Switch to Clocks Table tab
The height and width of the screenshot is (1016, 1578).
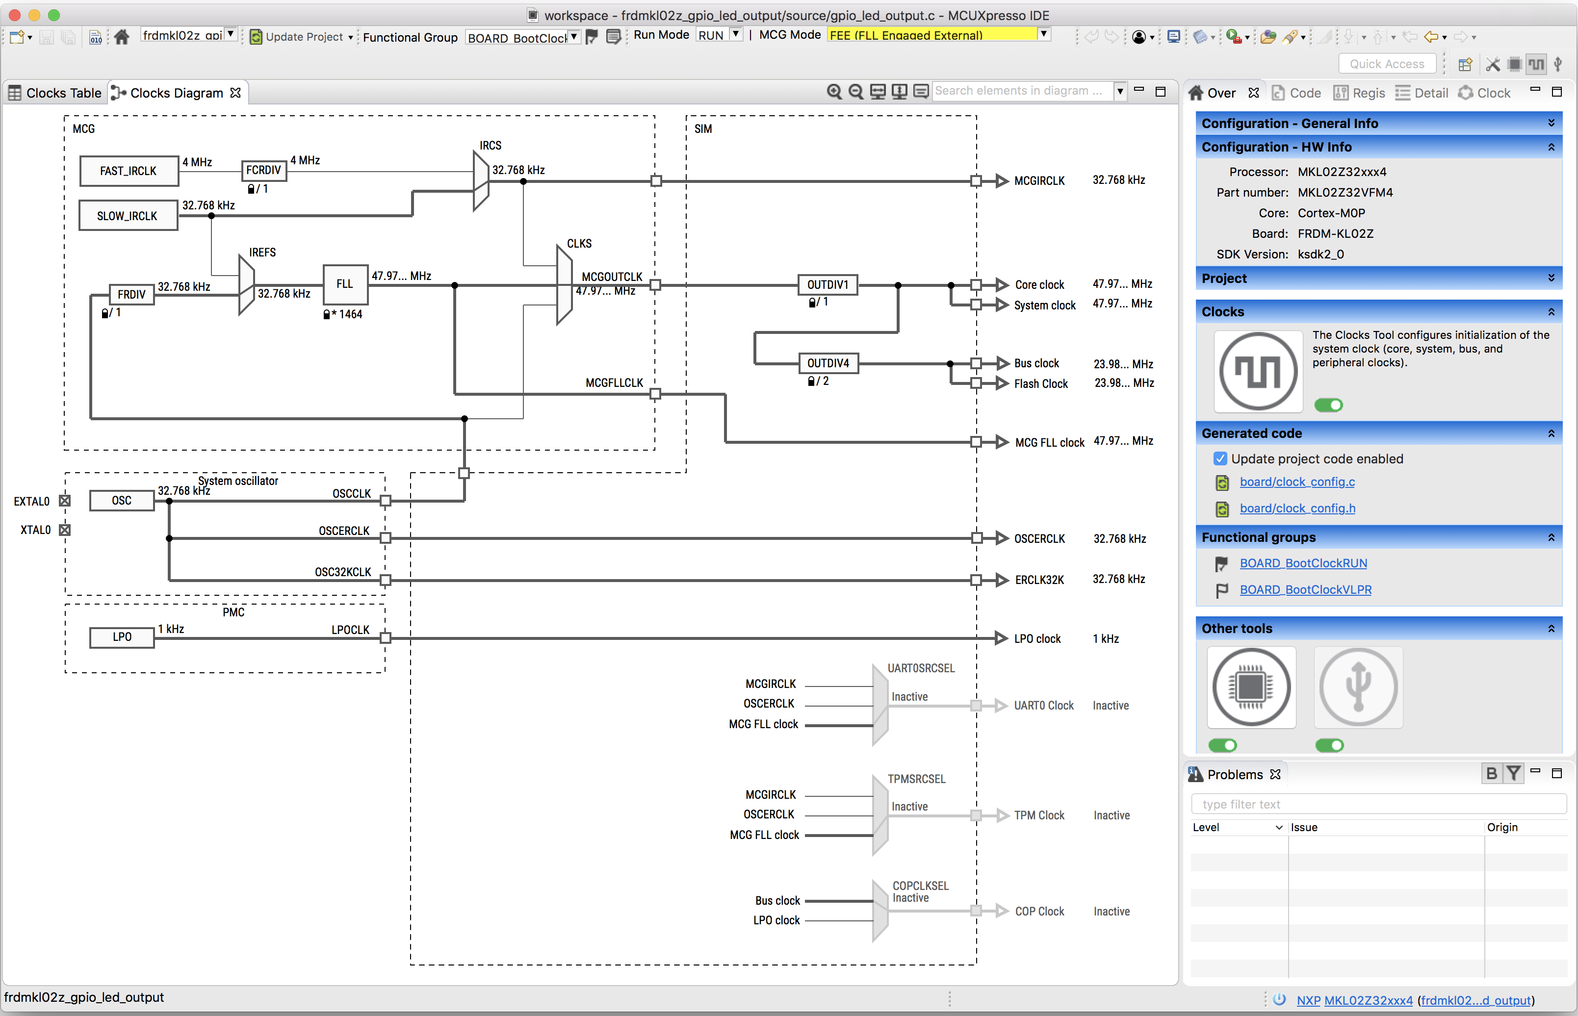tap(55, 93)
